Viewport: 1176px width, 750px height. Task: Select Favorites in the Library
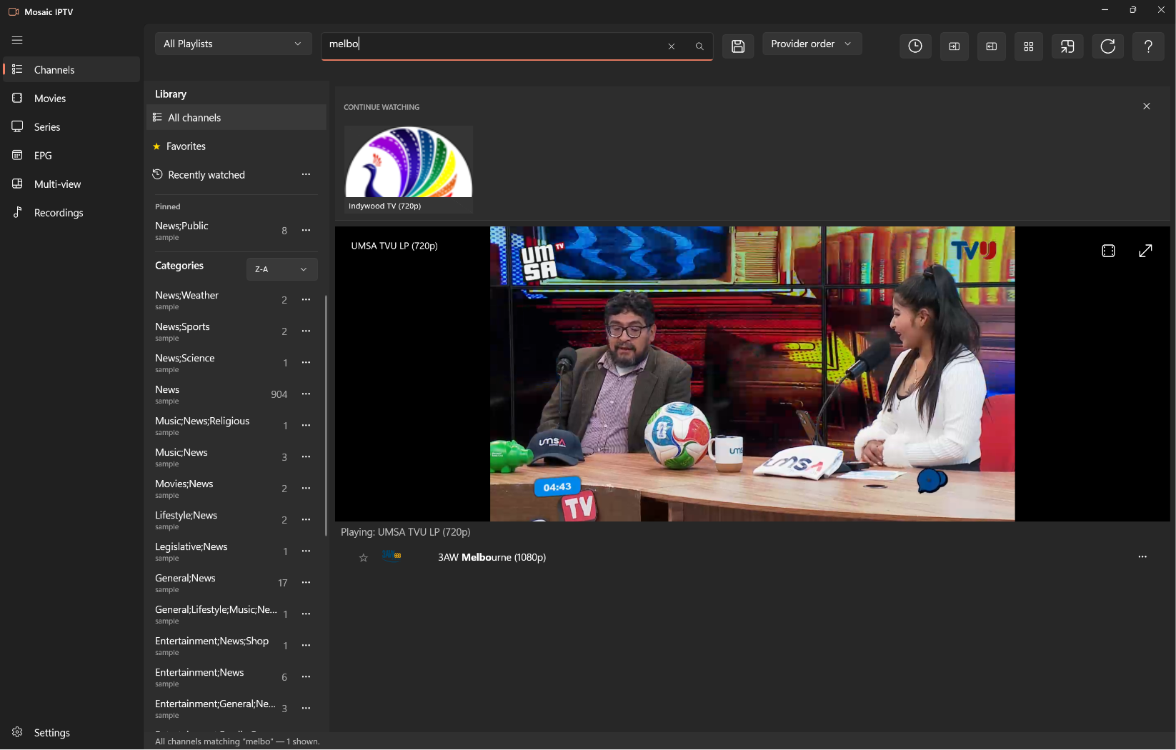click(236, 146)
